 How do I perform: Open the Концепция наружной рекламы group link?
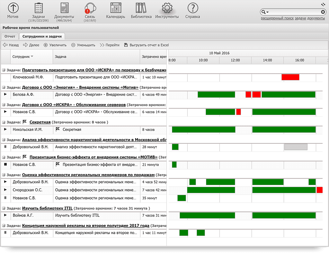[85, 226]
